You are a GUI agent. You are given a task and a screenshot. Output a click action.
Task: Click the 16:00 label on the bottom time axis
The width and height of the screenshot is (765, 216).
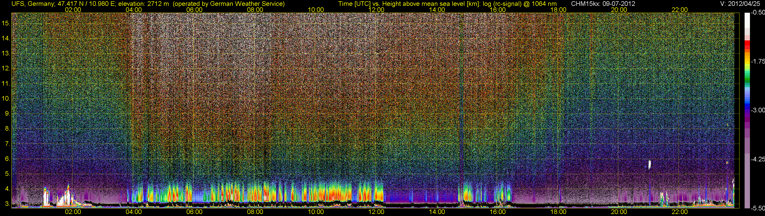tap(498, 212)
